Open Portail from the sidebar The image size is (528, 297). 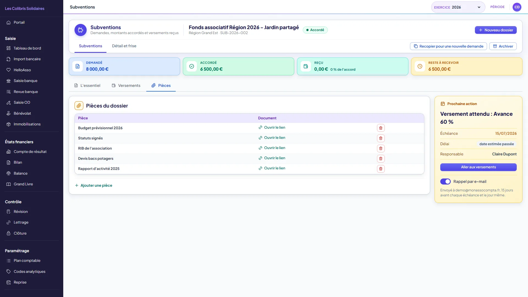32,23
